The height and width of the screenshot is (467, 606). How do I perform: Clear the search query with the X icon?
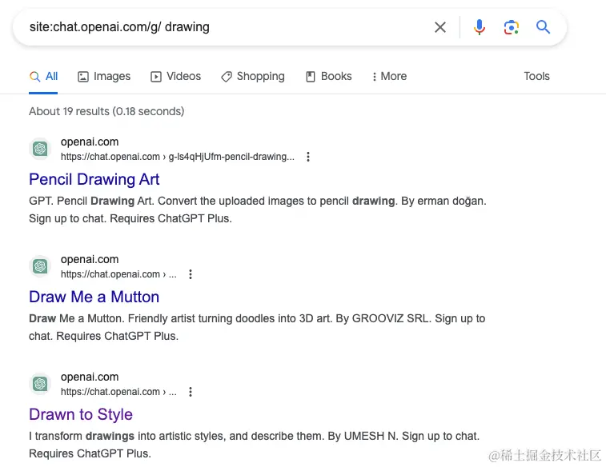(439, 27)
